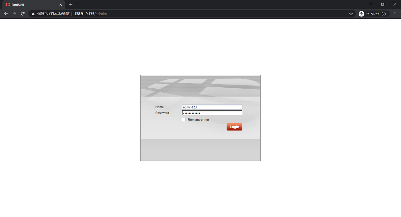Click the red Login button
Image resolution: width=401 pixels, height=217 pixels.
pos(234,127)
